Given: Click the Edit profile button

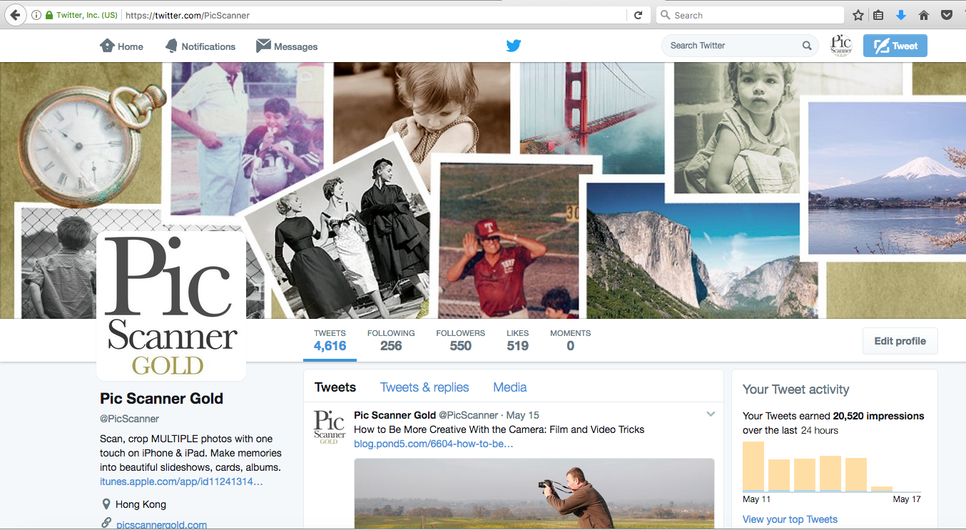Looking at the screenshot, I should (900, 341).
